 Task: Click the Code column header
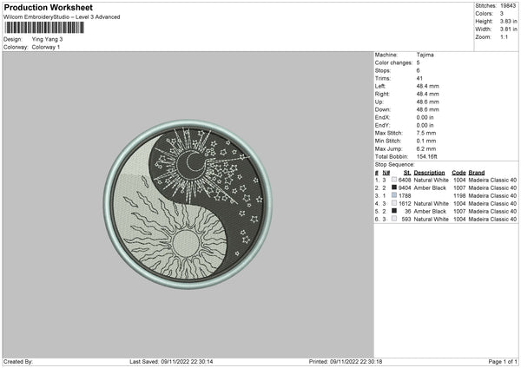[x=458, y=172]
